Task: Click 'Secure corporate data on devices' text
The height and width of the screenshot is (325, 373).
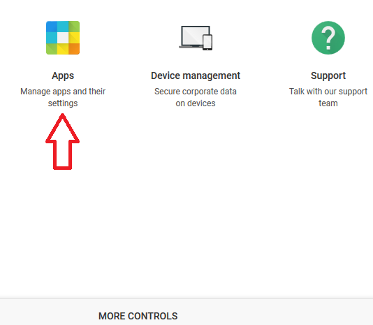Action: 196,97
